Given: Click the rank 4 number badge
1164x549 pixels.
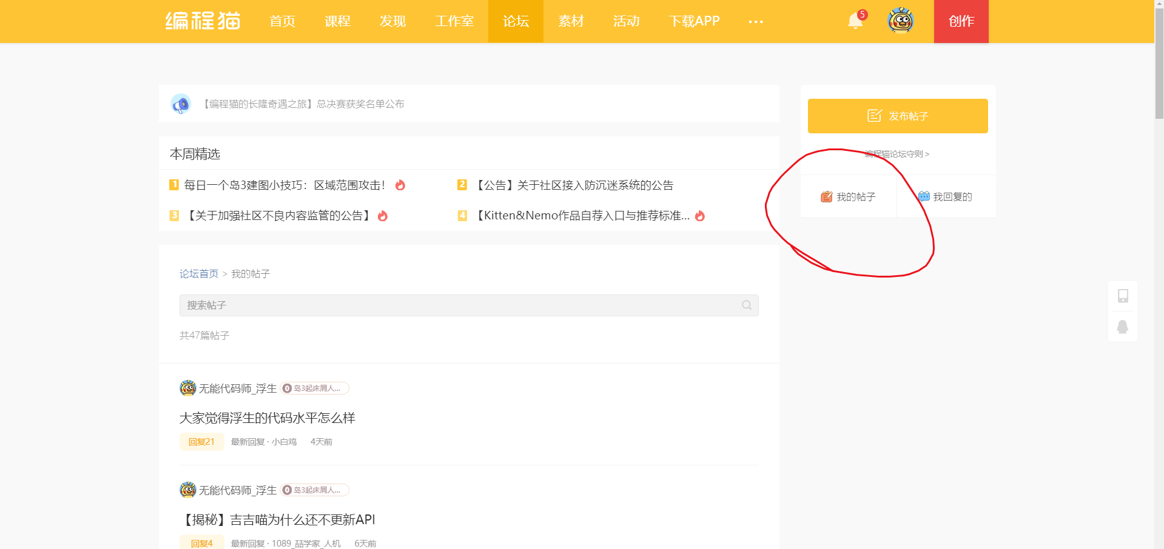Looking at the screenshot, I should [462, 215].
